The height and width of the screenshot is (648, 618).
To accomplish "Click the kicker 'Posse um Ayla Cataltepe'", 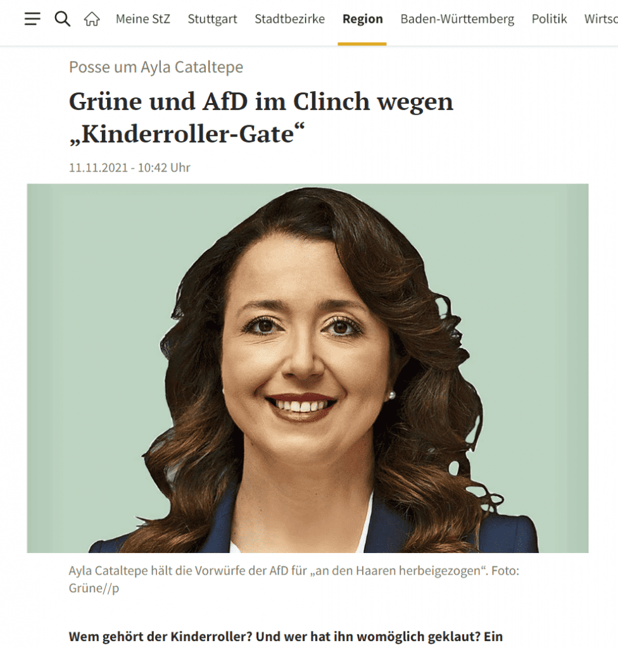I will [x=156, y=67].
